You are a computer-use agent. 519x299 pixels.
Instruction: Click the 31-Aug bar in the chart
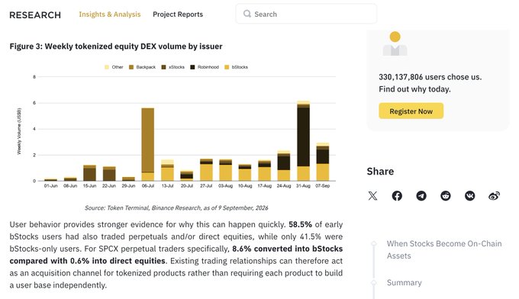(x=303, y=141)
